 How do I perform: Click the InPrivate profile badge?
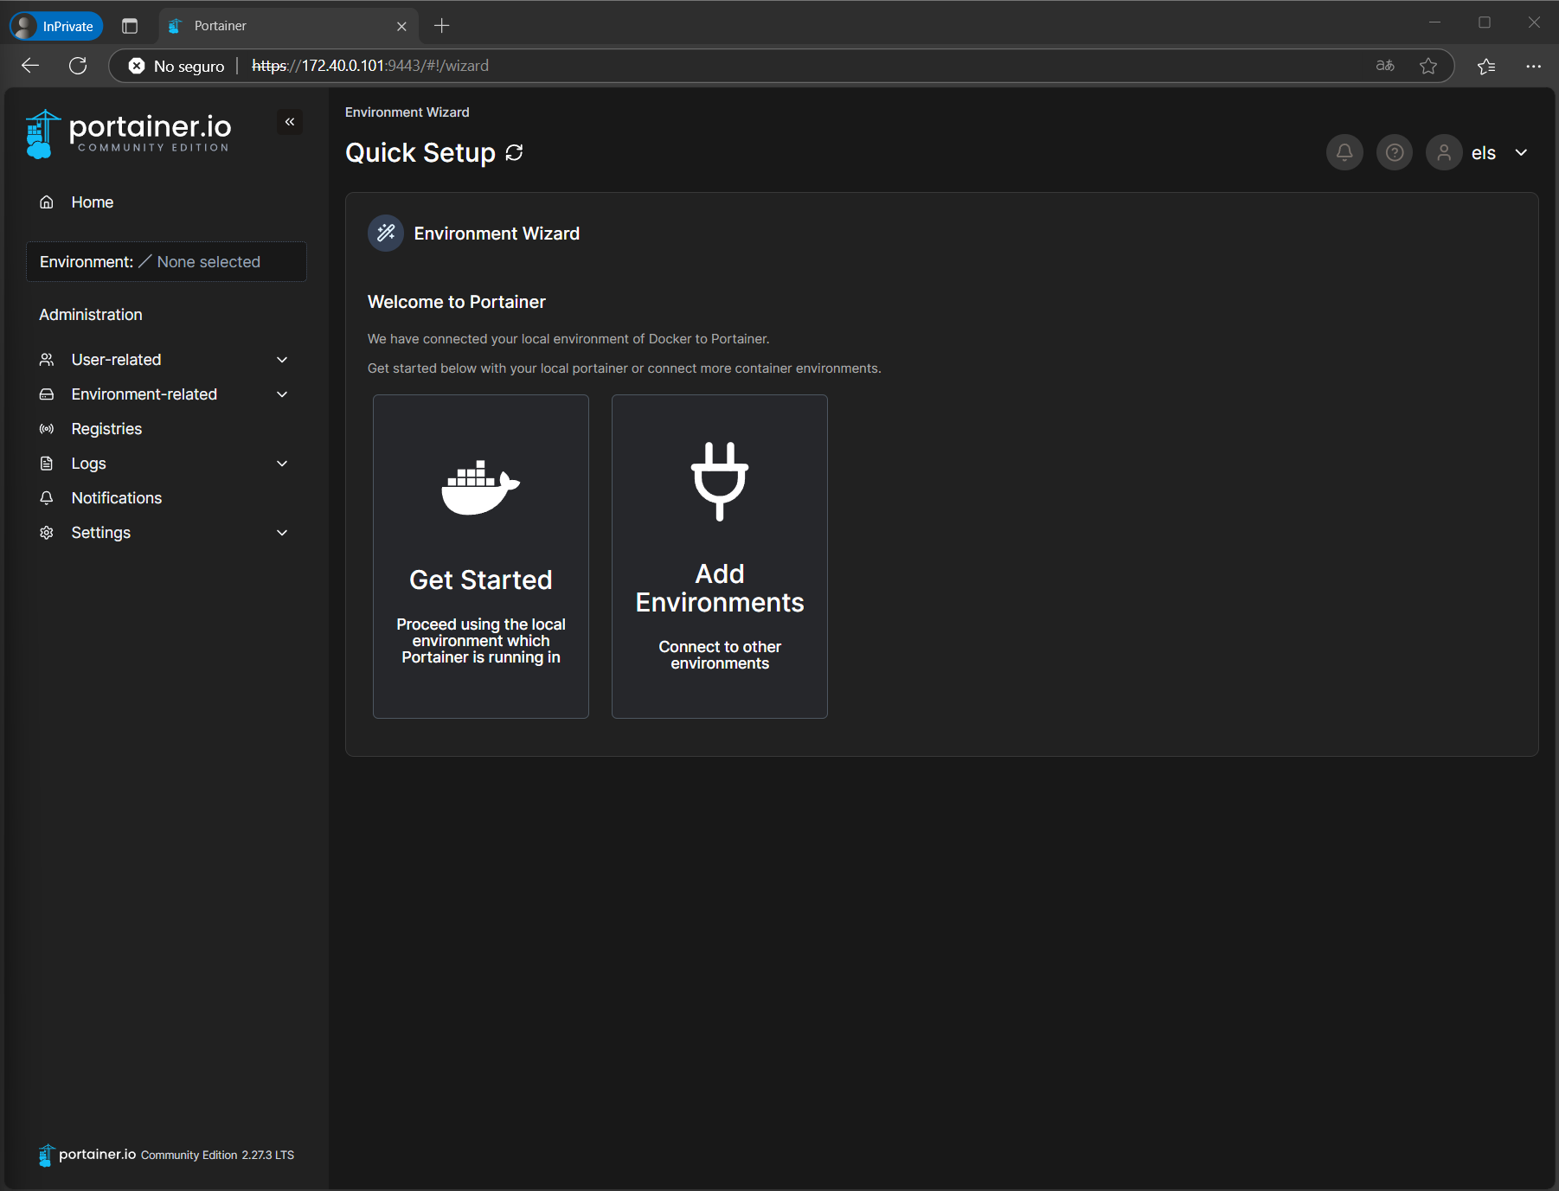tap(57, 26)
